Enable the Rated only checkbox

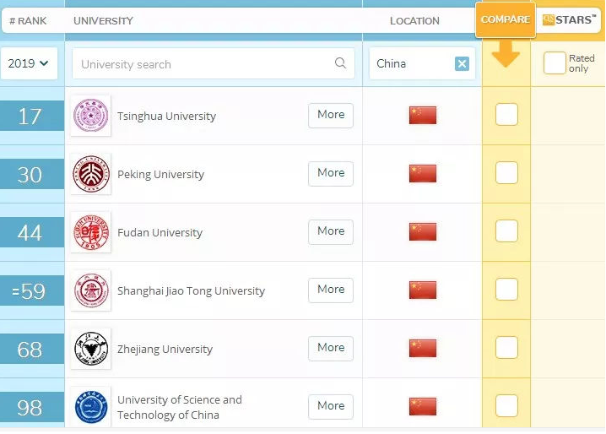coord(555,63)
